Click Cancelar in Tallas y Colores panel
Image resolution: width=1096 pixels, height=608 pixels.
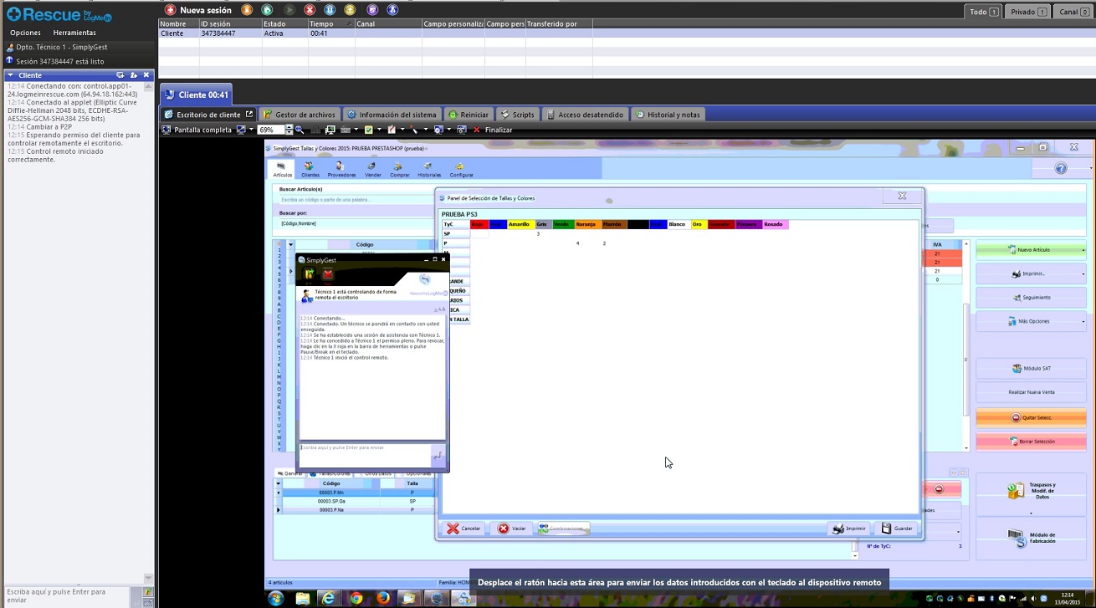(463, 529)
